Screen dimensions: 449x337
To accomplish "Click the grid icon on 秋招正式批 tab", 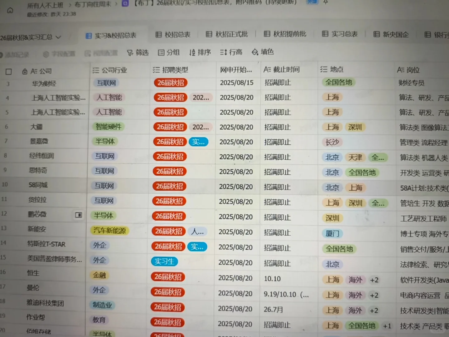I will [209, 34].
